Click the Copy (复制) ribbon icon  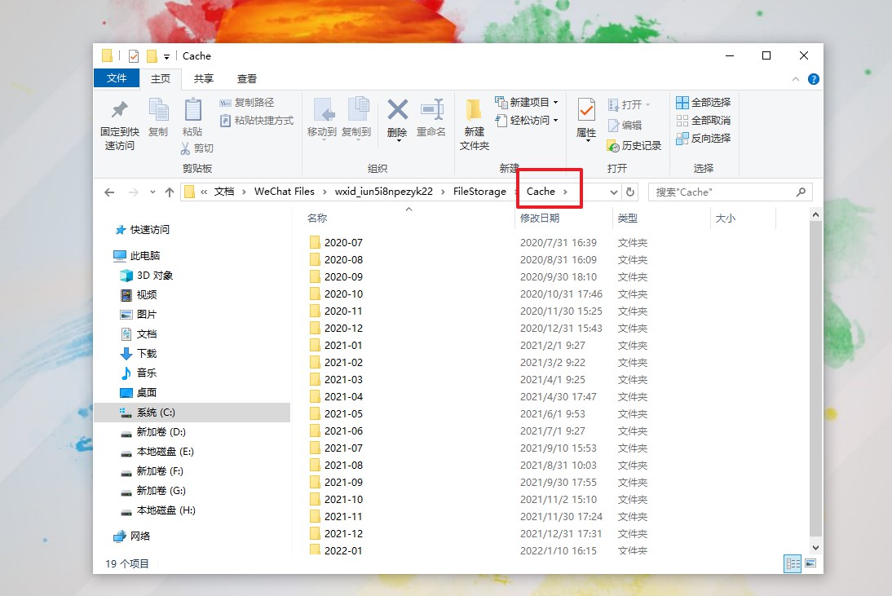(x=158, y=110)
